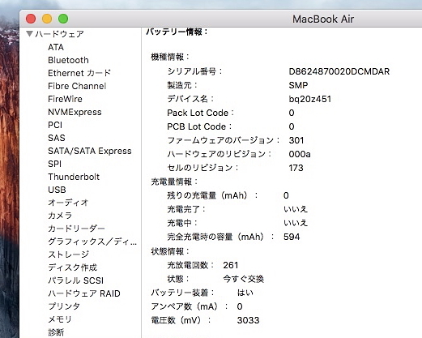Viewport: 422px width, 338px height.
Task: Open the ディスク作成 entry
Action: click(72, 267)
